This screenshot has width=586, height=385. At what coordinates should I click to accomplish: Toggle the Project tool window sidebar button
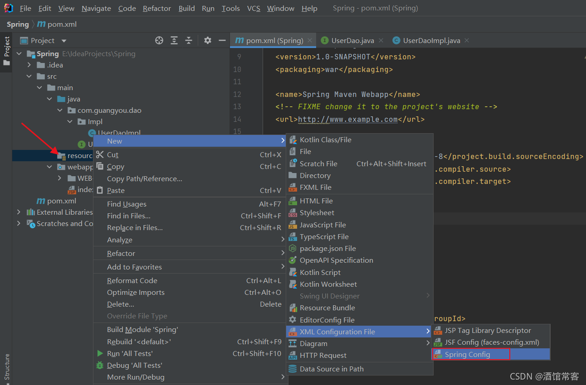click(x=6, y=50)
